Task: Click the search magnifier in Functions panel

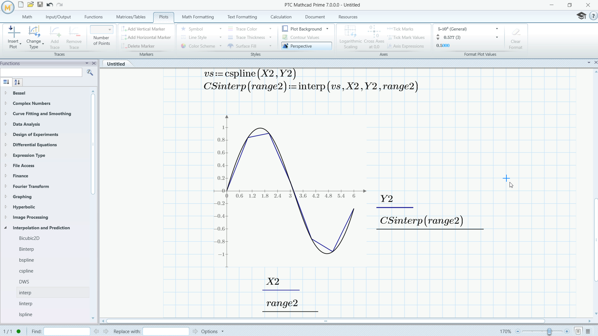Action: pyautogui.click(x=90, y=72)
